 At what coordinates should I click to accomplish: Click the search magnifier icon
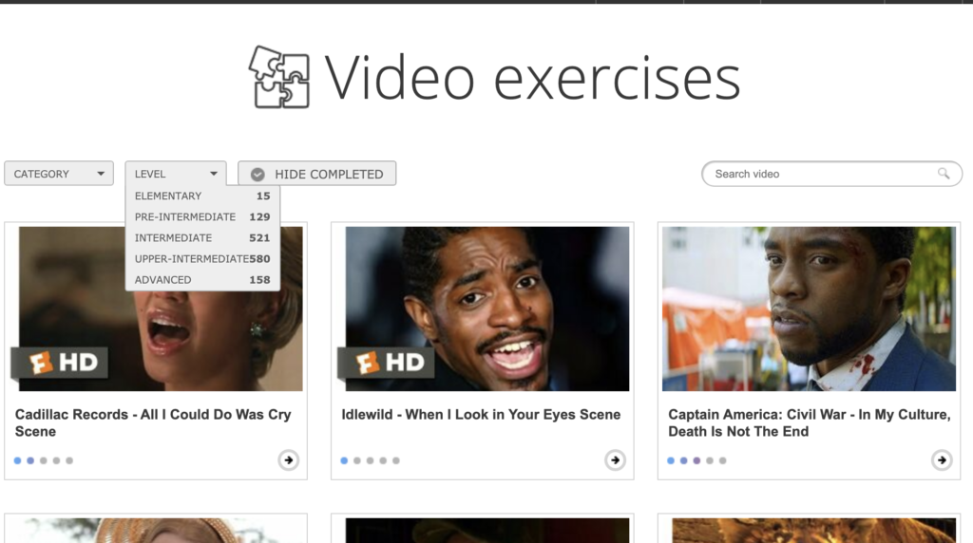point(943,174)
